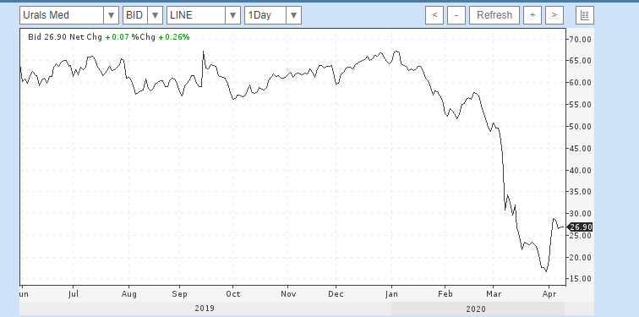Expand the LINE chart type dropdown arrow
The width and height of the screenshot is (639, 317).
pos(232,15)
